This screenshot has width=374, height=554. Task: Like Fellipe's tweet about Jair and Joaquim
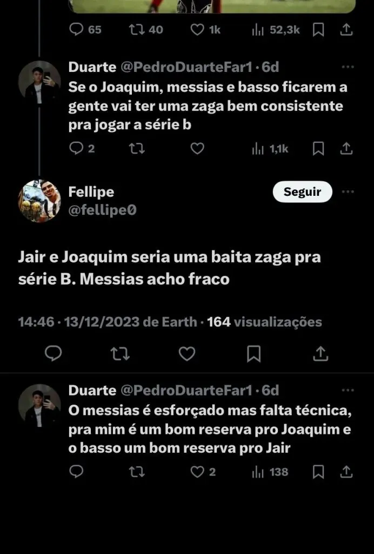click(x=186, y=354)
